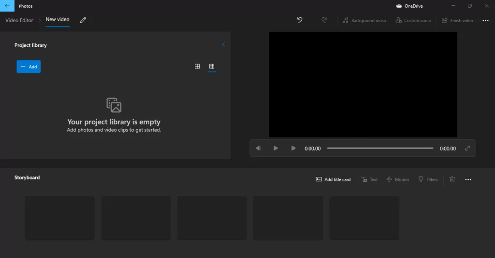495x258 pixels.
Task: Select the New video title tab
Action: [58, 20]
